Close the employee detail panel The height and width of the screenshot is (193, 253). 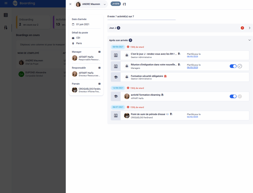(70, 4)
